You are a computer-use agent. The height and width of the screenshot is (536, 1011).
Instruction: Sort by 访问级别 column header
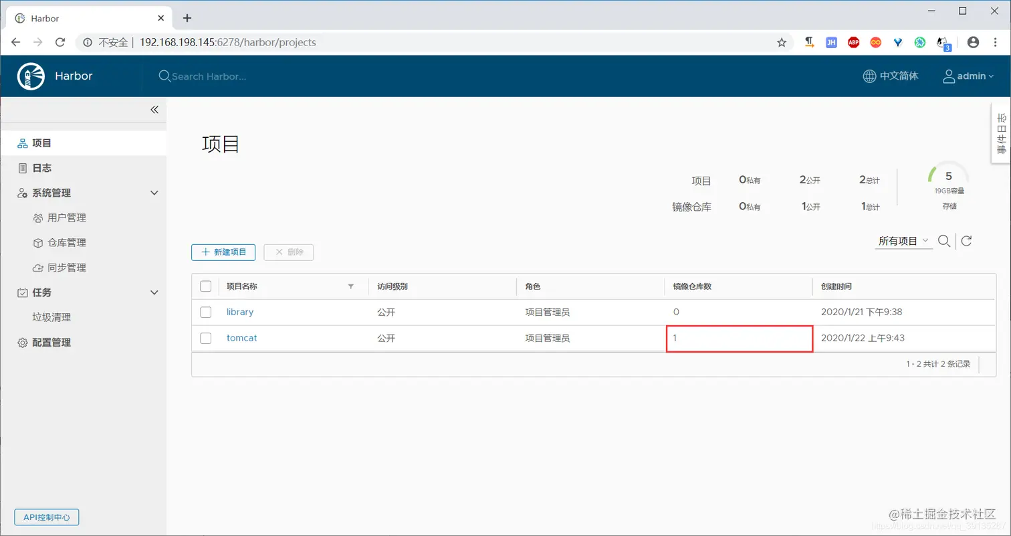point(392,286)
